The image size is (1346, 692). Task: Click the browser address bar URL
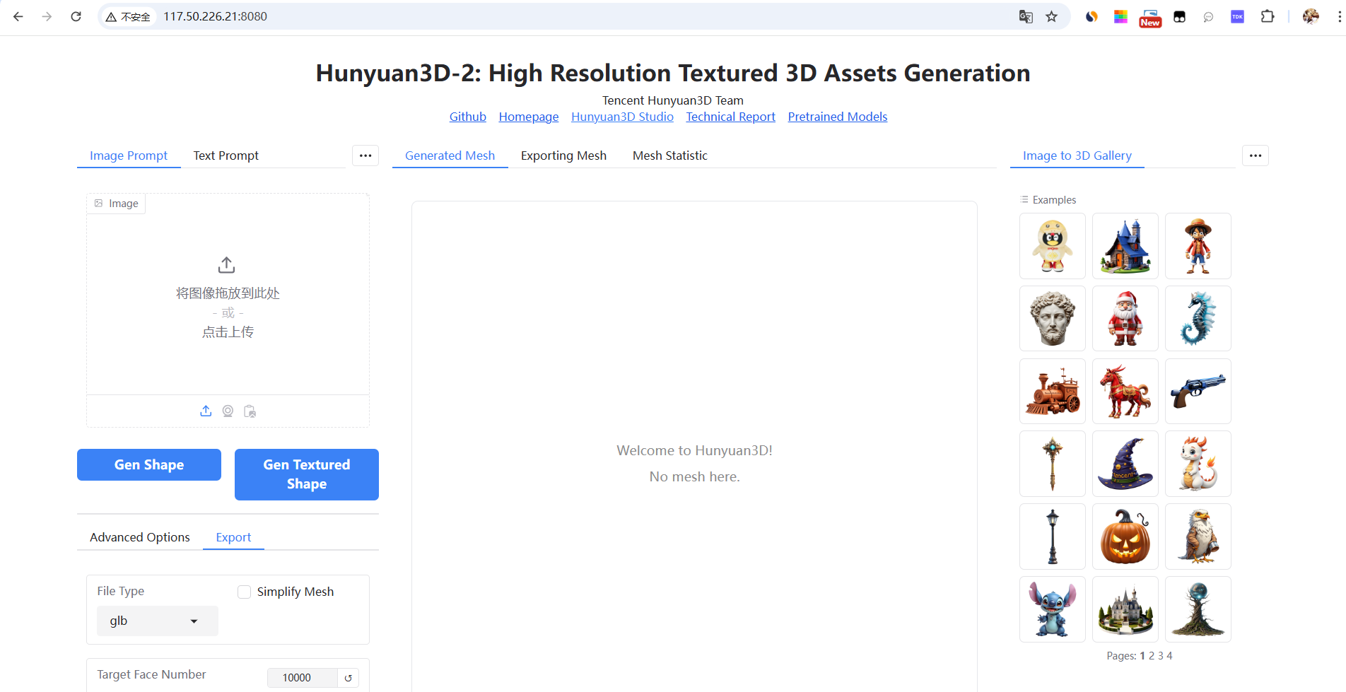point(216,16)
